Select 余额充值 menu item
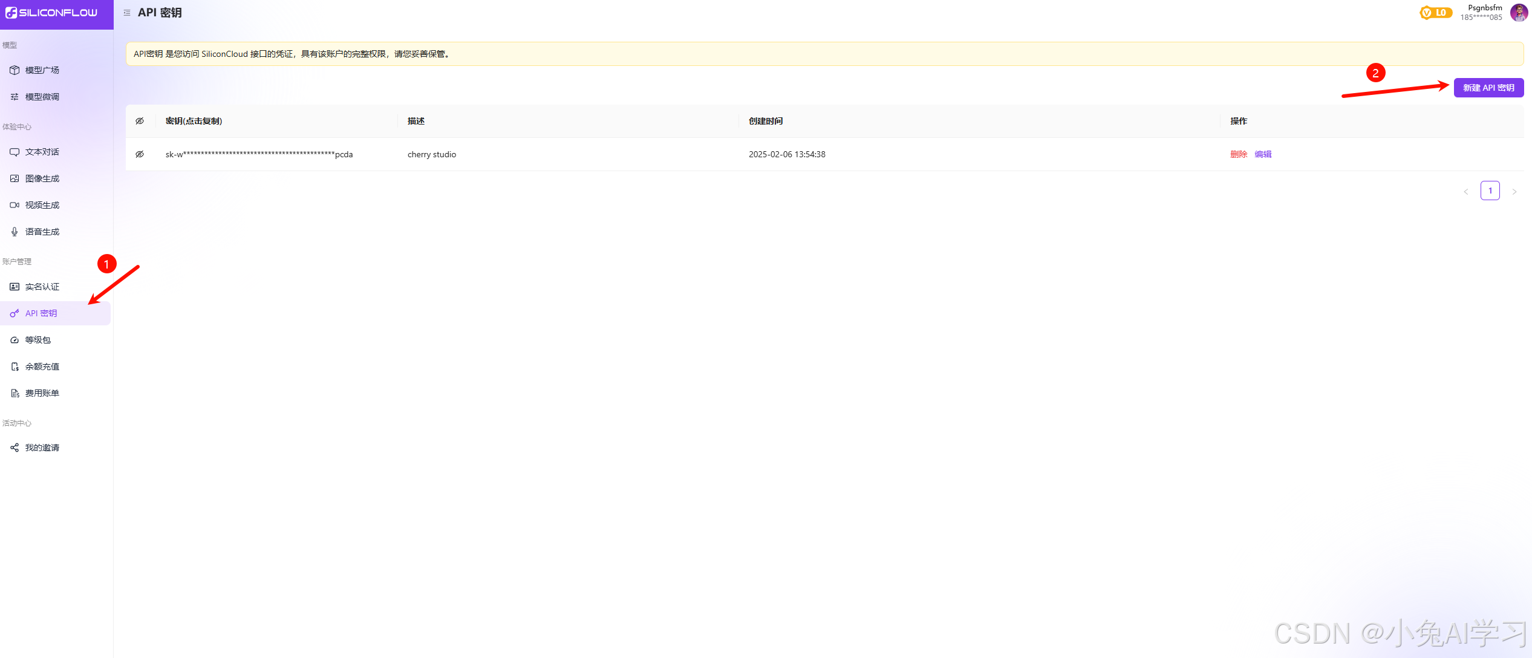The width and height of the screenshot is (1532, 658). [x=42, y=366]
